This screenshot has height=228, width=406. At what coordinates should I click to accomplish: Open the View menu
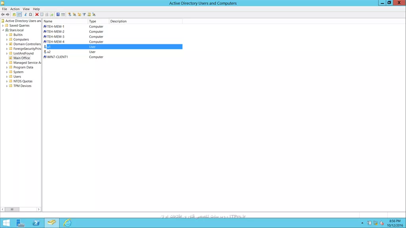click(x=26, y=9)
